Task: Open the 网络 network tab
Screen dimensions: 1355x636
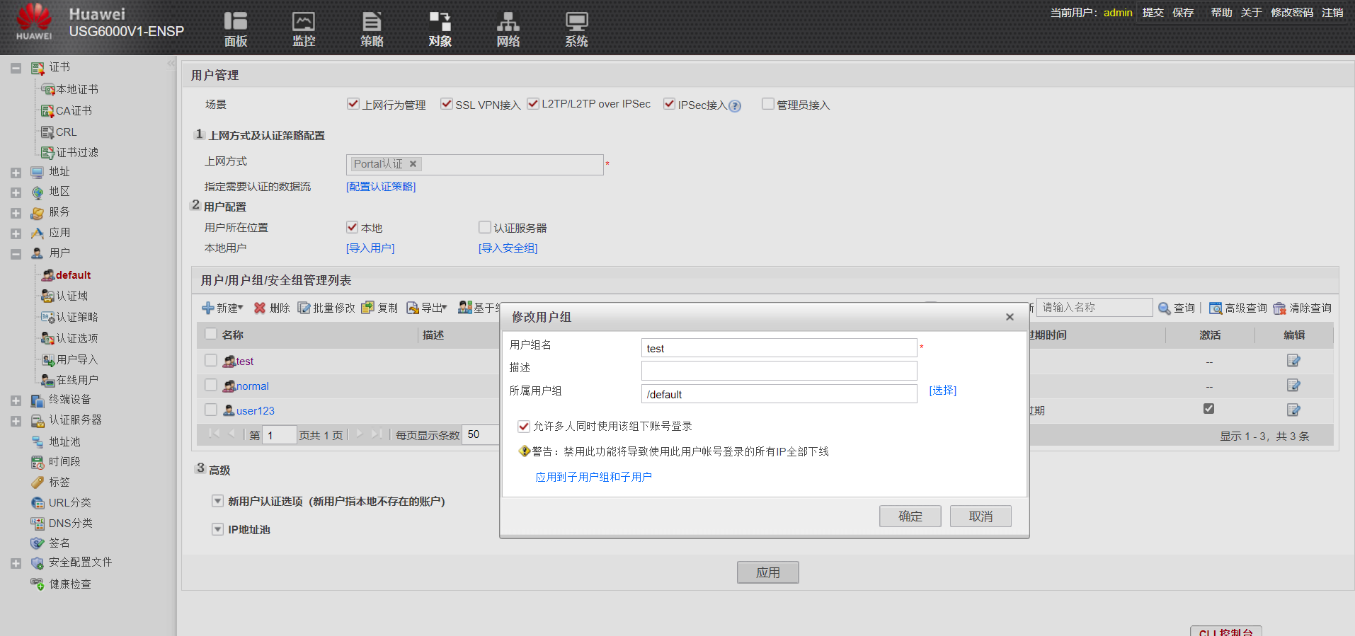Action: [508, 28]
